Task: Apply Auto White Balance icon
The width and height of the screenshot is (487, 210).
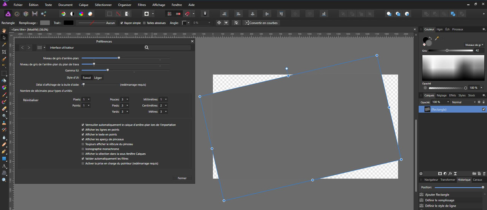Action: coord(90,14)
